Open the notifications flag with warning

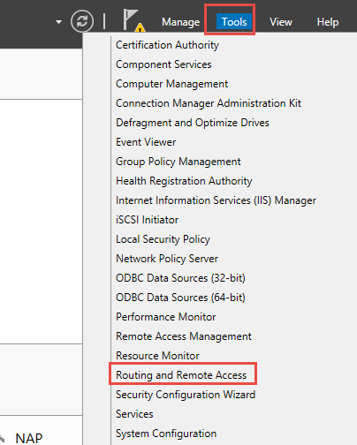tap(134, 20)
